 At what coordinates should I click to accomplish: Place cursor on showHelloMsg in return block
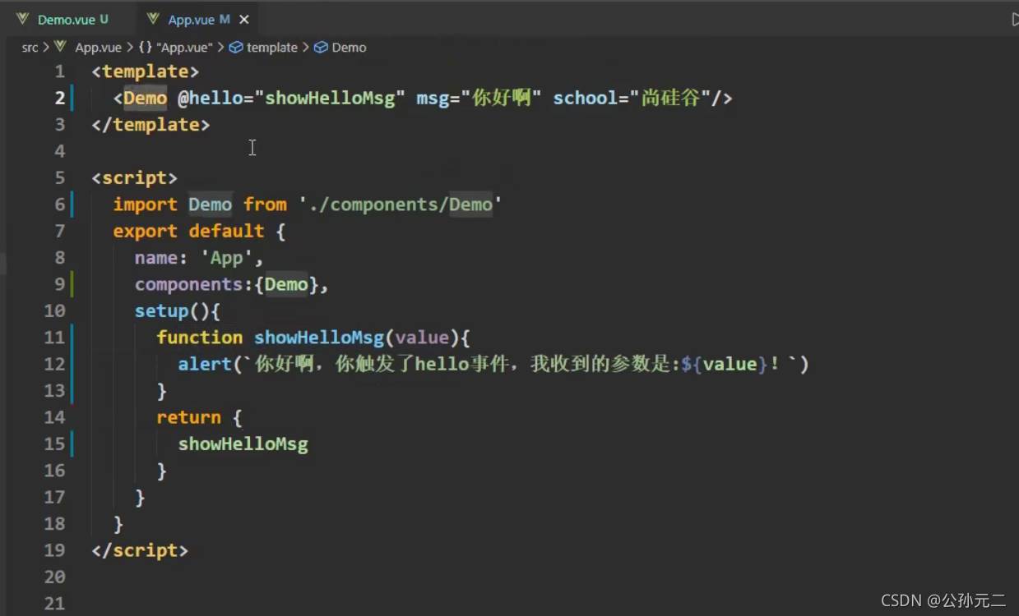click(x=243, y=444)
